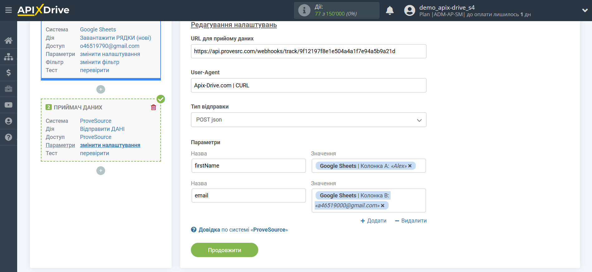Click the demo_apix-drive_s4 account name
Screen dimensions: 592x272
[447, 7]
